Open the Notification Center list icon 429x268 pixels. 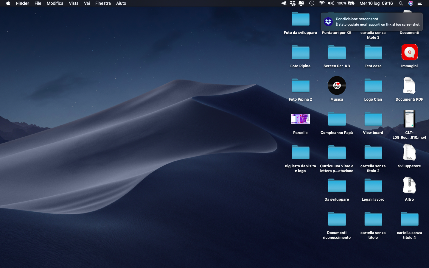tap(419, 3)
